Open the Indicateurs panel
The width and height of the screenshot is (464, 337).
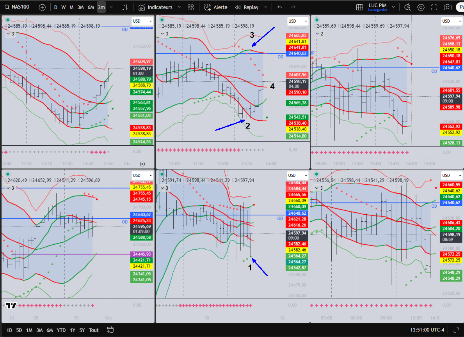click(x=156, y=7)
